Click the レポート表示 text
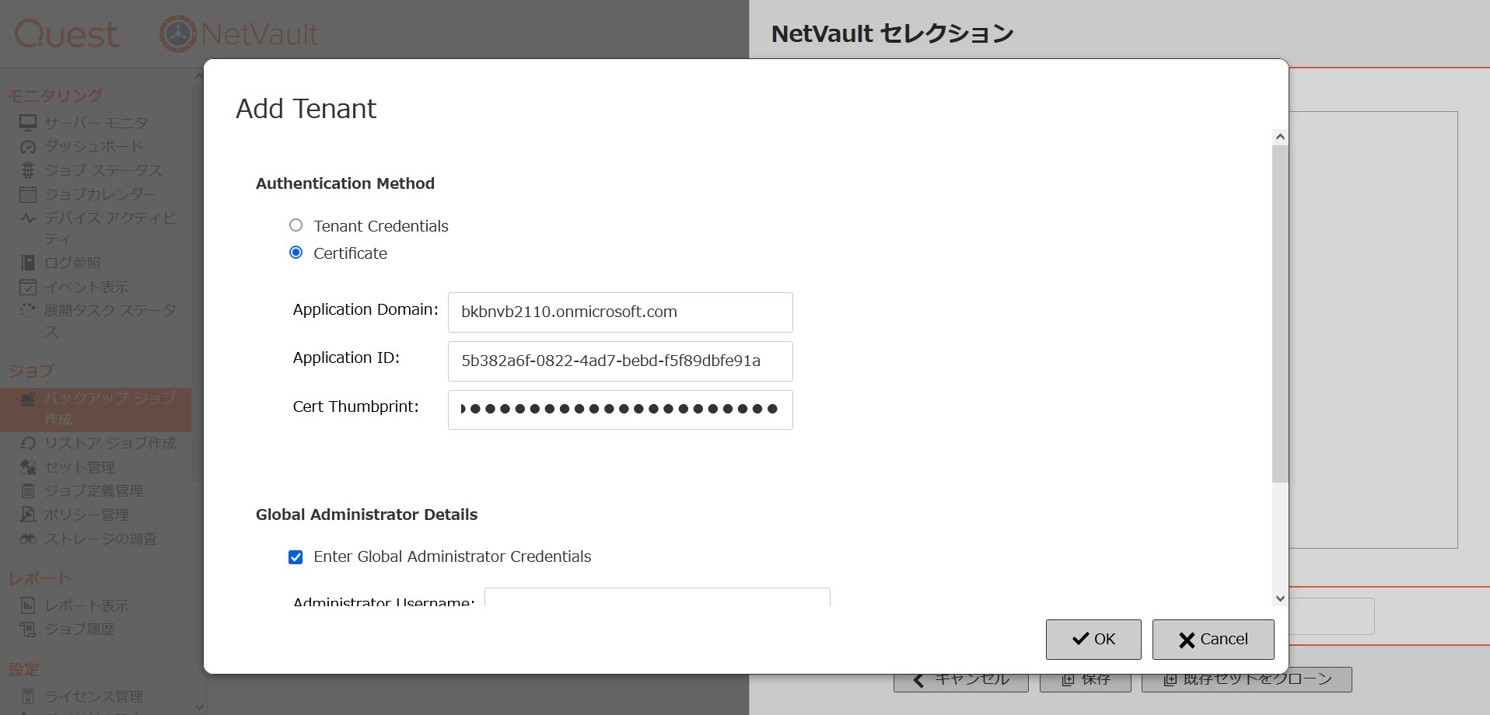This screenshot has width=1490, height=715. pos(86,605)
